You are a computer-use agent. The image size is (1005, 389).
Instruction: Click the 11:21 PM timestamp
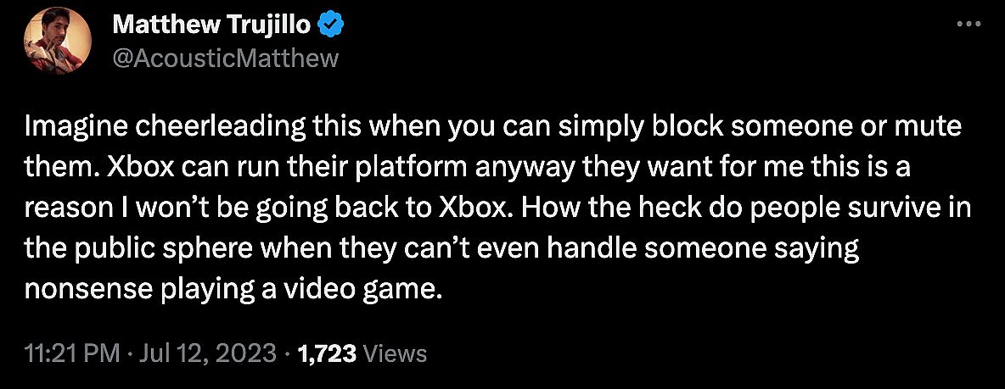pos(72,353)
